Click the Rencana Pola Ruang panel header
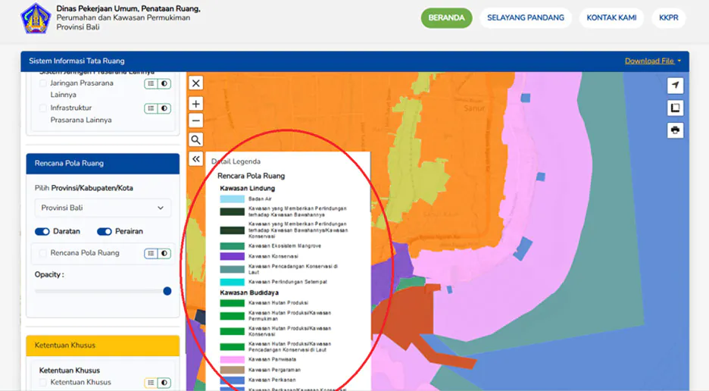The width and height of the screenshot is (709, 391). tap(103, 164)
